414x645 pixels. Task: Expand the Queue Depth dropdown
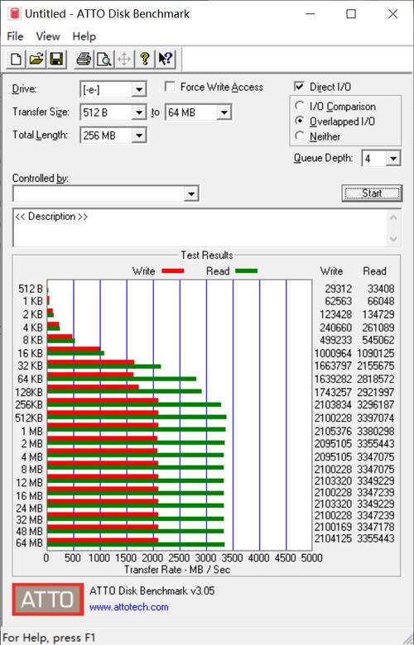pos(393,159)
